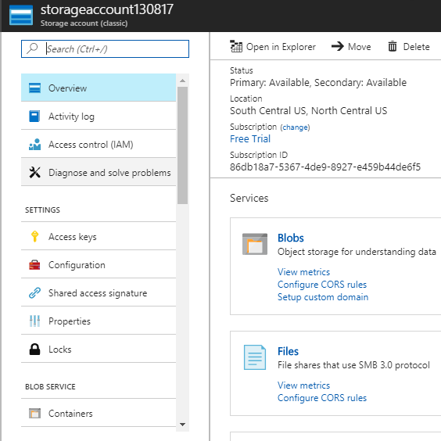Click the Delete trash can icon
Screen dimensions: 441x441
pos(393,46)
